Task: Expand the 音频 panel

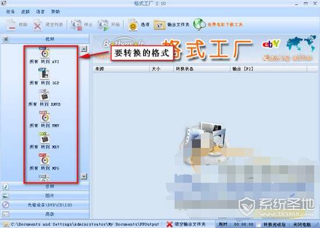Action: point(45,186)
